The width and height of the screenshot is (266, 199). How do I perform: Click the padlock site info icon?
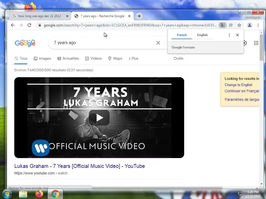pos(40,25)
